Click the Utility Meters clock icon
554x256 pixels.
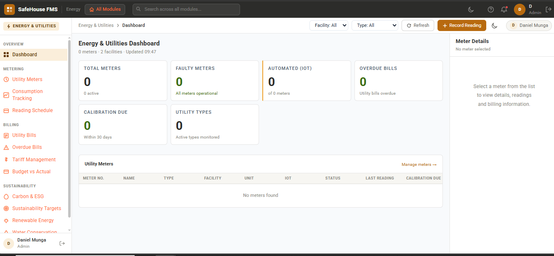click(x=6, y=79)
